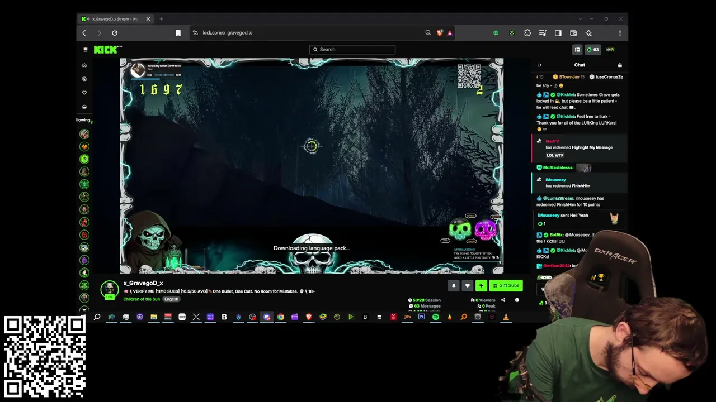Follow channel with the heart button
The image size is (716, 402).
pos(468,286)
